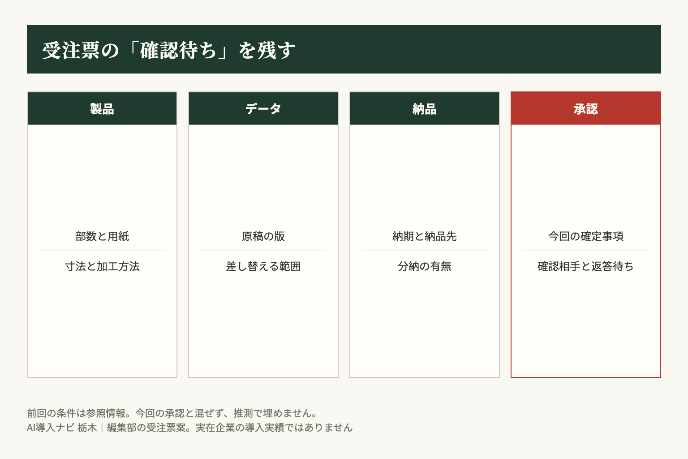Click the text 部数と用紙
The height and width of the screenshot is (459, 688).
point(102,236)
